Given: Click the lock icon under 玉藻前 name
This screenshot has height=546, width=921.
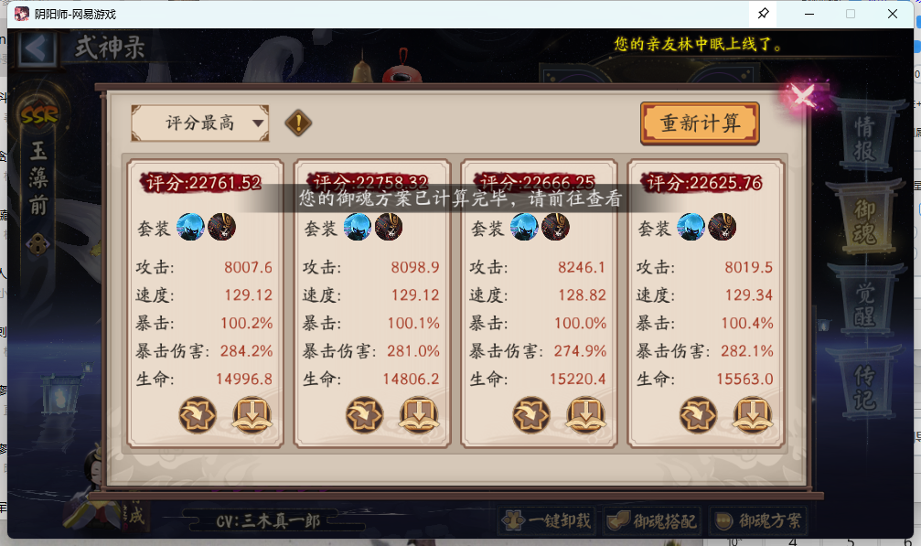Looking at the screenshot, I should tap(38, 243).
